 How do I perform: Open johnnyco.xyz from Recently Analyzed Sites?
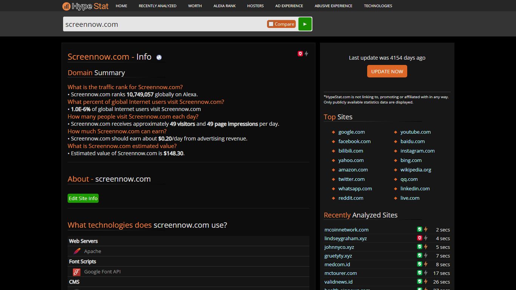tap(339, 247)
